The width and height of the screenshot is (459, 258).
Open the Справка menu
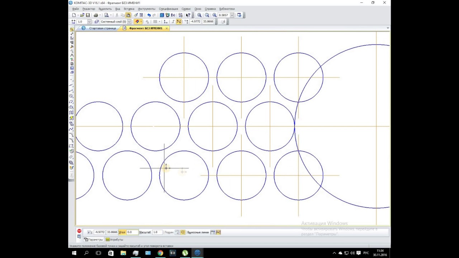[x=210, y=9]
